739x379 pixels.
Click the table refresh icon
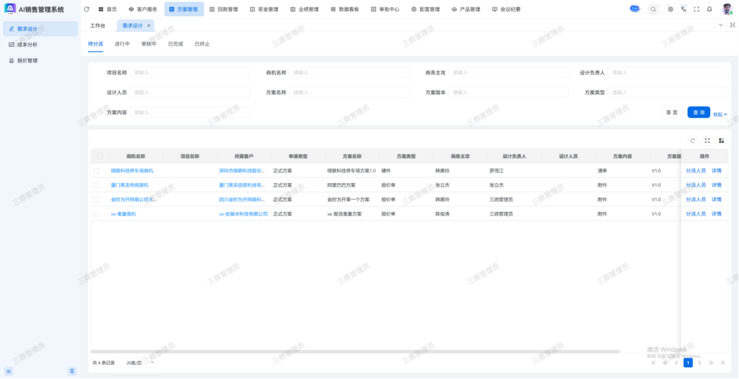693,141
